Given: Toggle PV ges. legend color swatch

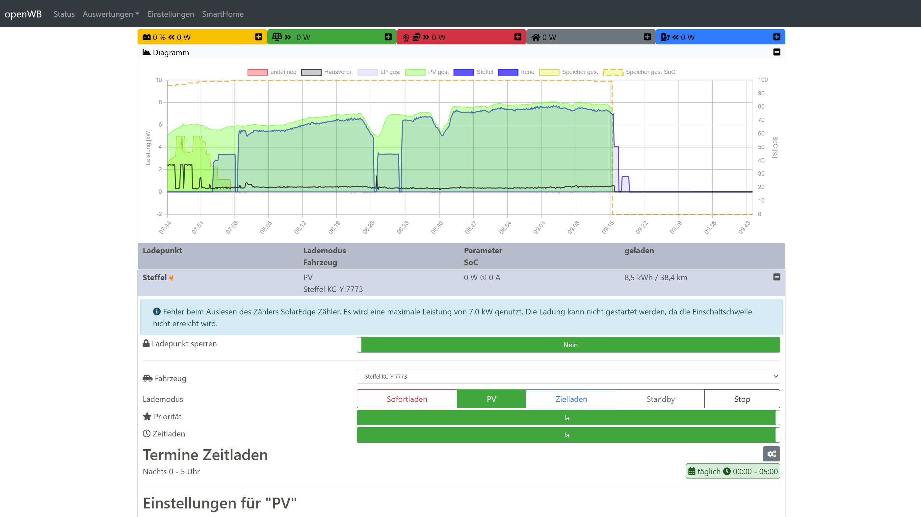Looking at the screenshot, I should point(415,72).
